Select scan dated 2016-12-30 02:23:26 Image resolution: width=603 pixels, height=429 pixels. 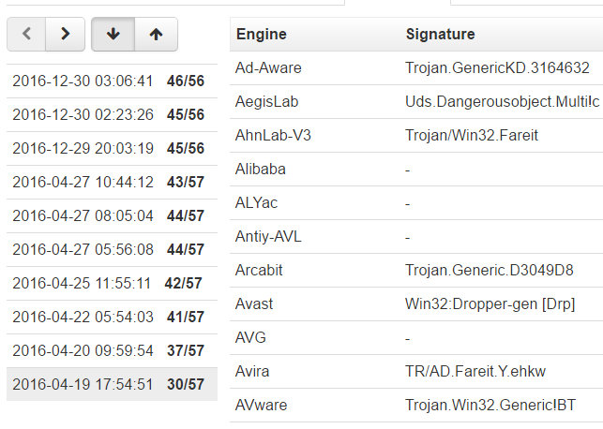coord(112,115)
